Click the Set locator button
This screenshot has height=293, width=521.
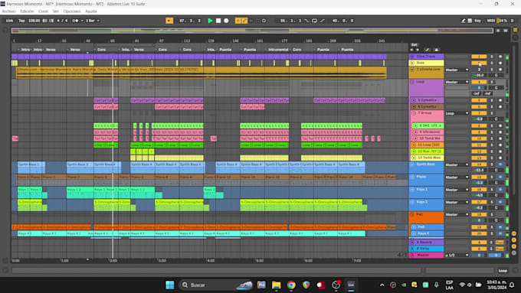(414, 44)
